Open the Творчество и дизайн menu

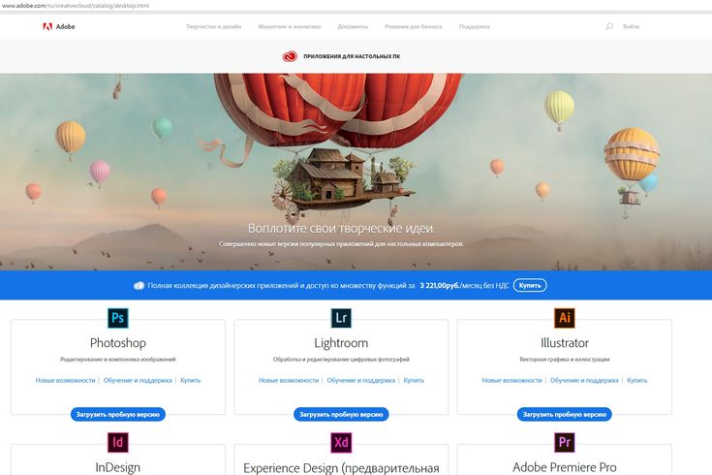[213, 27]
